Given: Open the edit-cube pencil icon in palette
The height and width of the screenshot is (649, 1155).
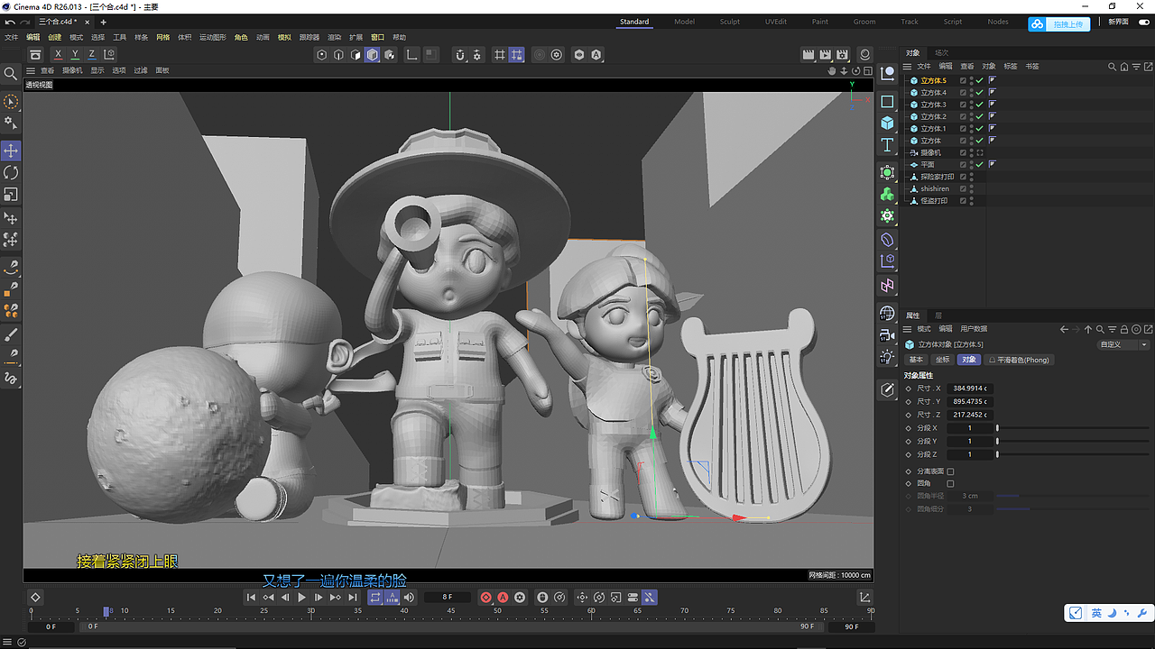Looking at the screenshot, I should pyautogui.click(x=887, y=389).
